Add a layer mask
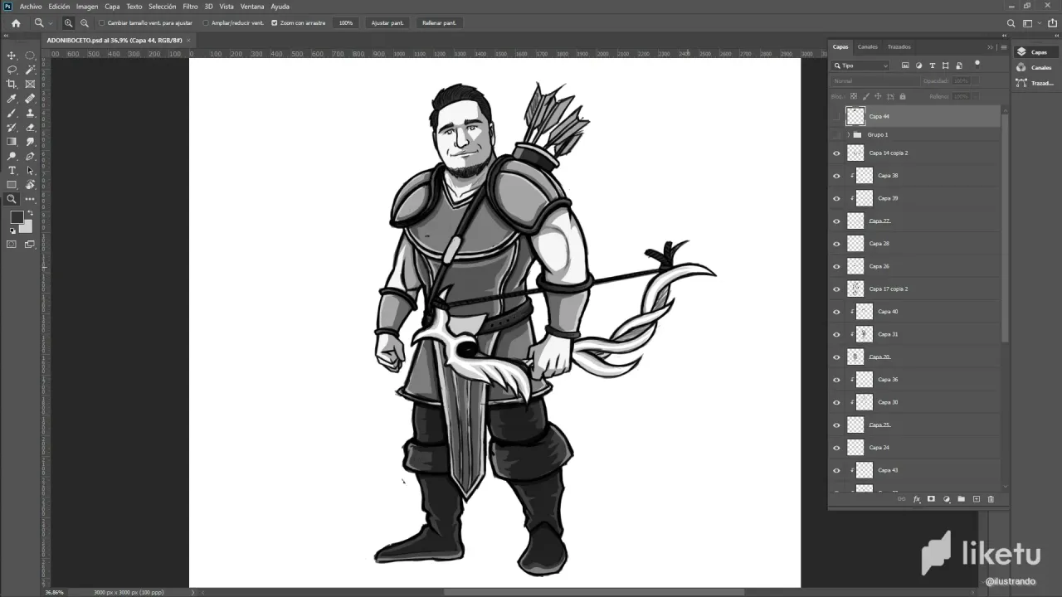Image resolution: width=1062 pixels, height=597 pixels. point(931,499)
